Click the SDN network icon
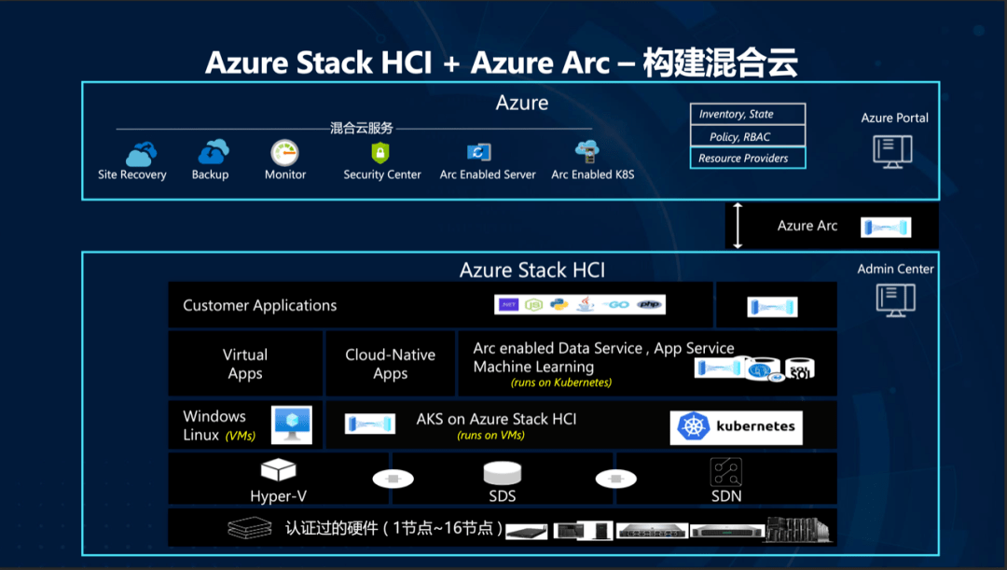Screen dimensions: 1007x570 [726, 472]
